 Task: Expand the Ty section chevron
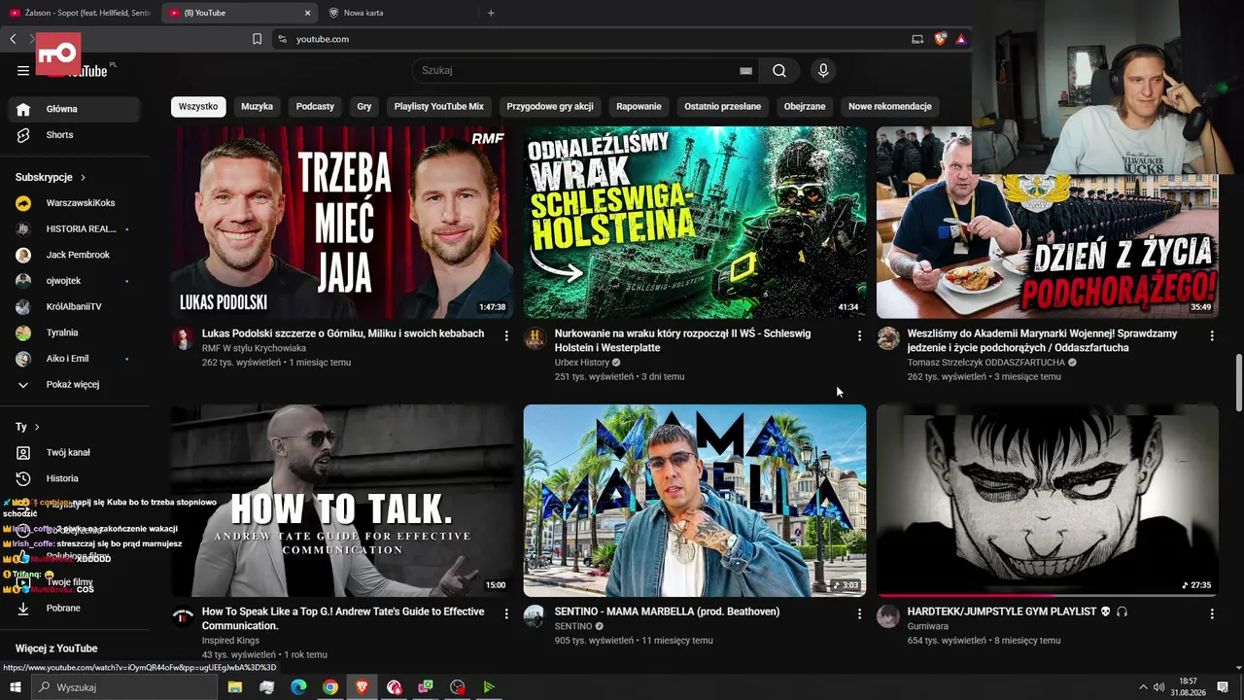point(37,427)
